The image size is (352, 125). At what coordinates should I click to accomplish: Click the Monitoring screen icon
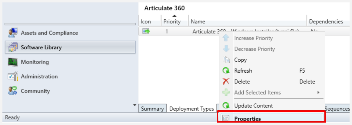[13, 62]
